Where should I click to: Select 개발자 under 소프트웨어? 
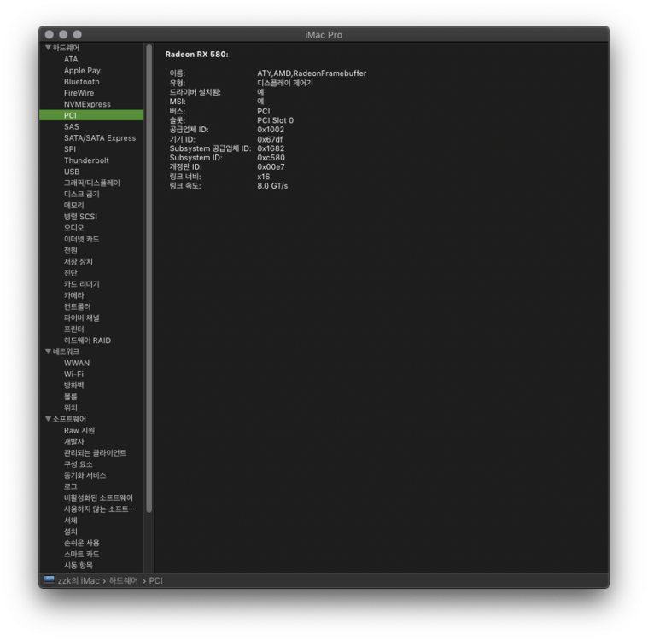point(73,442)
